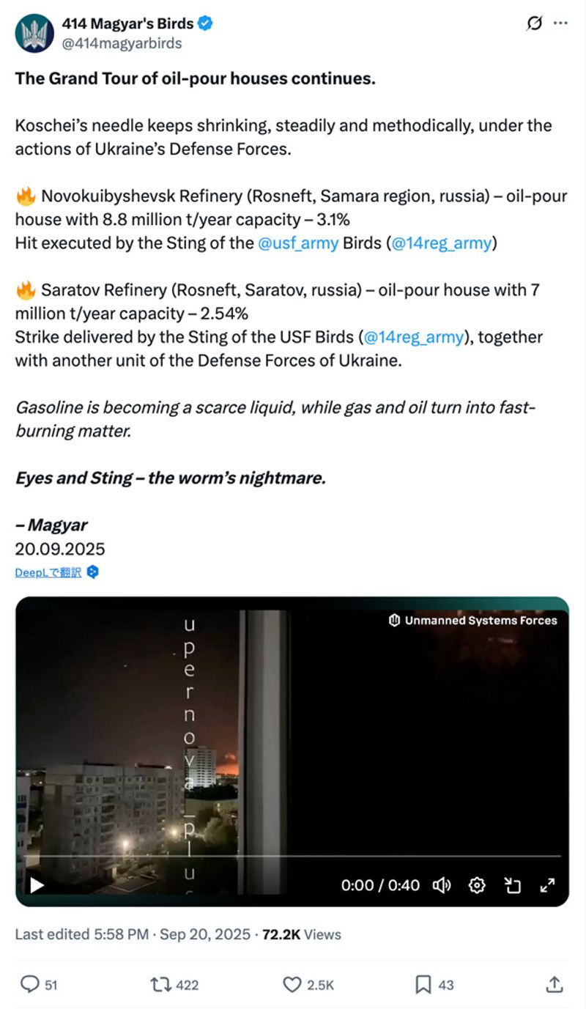
Task: Click the blue verified badge
Action: [x=205, y=23]
